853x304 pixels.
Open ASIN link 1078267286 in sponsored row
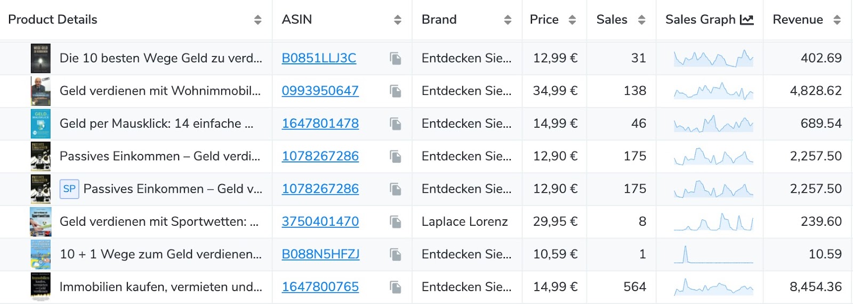click(x=320, y=189)
